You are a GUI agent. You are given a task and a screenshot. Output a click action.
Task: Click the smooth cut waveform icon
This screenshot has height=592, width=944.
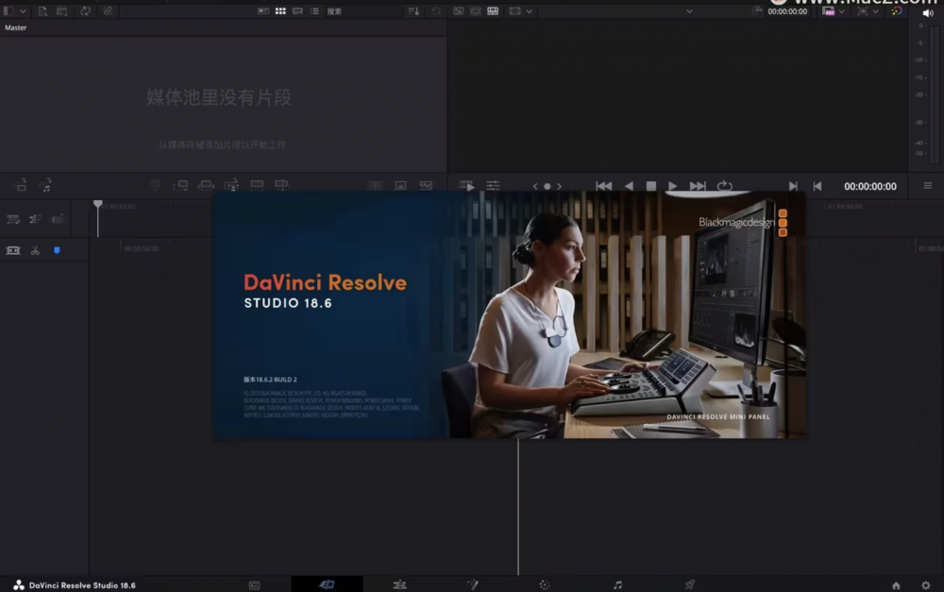pyautogui.click(x=426, y=186)
